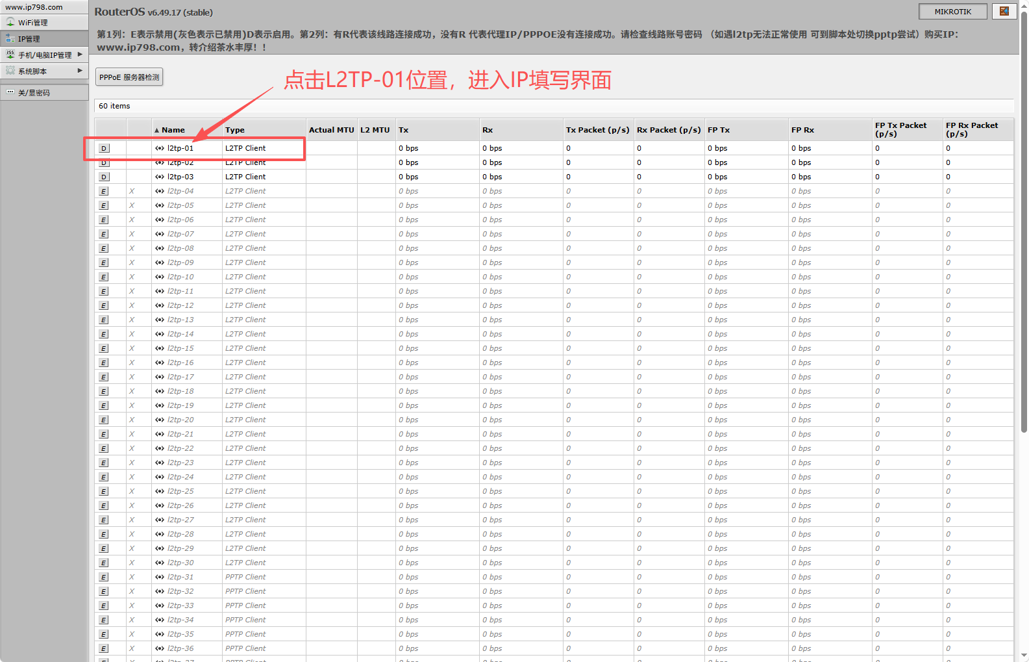Screen dimensions: 1029x662
Task: Sort the table by the Type column
Action: coord(264,130)
